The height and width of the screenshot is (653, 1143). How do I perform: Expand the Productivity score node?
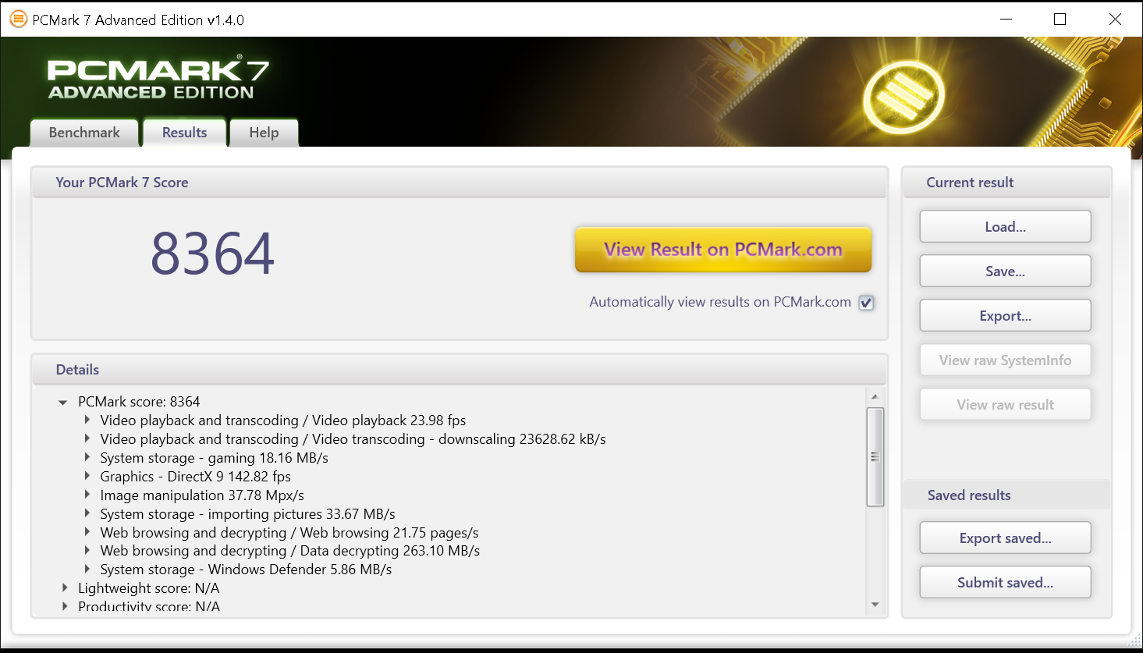pyautogui.click(x=65, y=606)
